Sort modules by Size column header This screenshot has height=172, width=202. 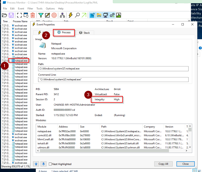(x=89, y=127)
